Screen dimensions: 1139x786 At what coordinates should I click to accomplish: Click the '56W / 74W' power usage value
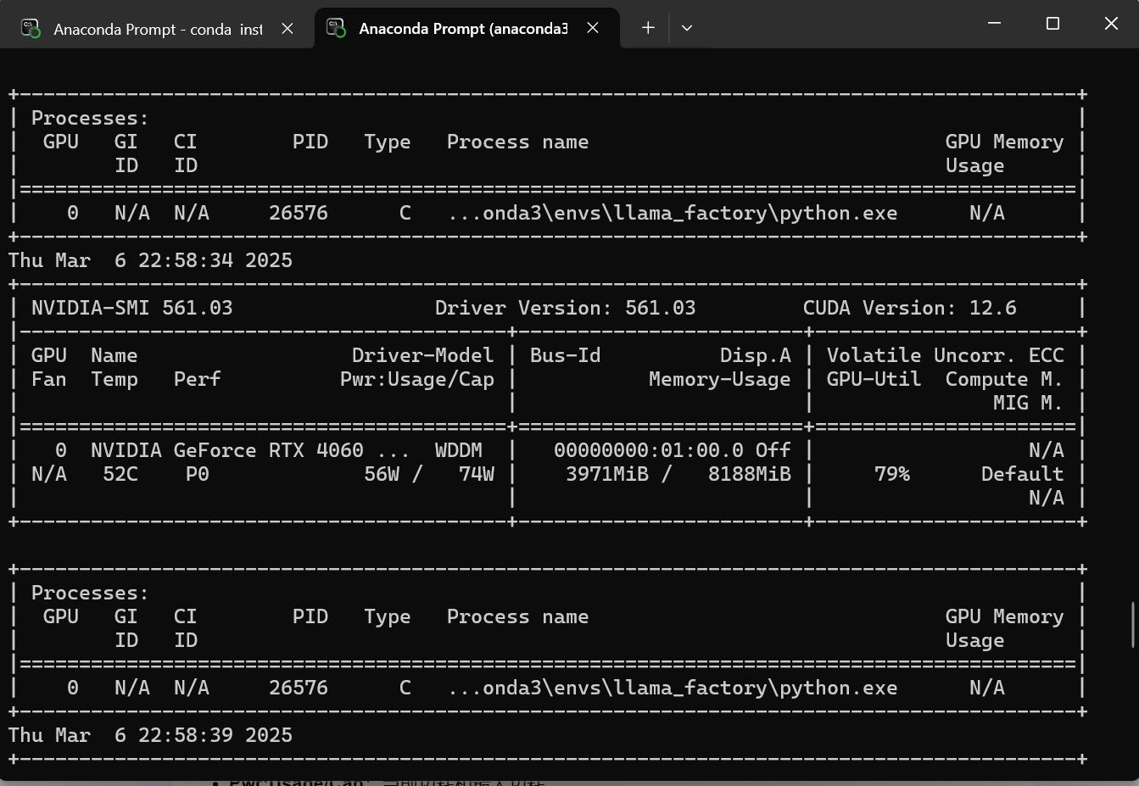[429, 474]
